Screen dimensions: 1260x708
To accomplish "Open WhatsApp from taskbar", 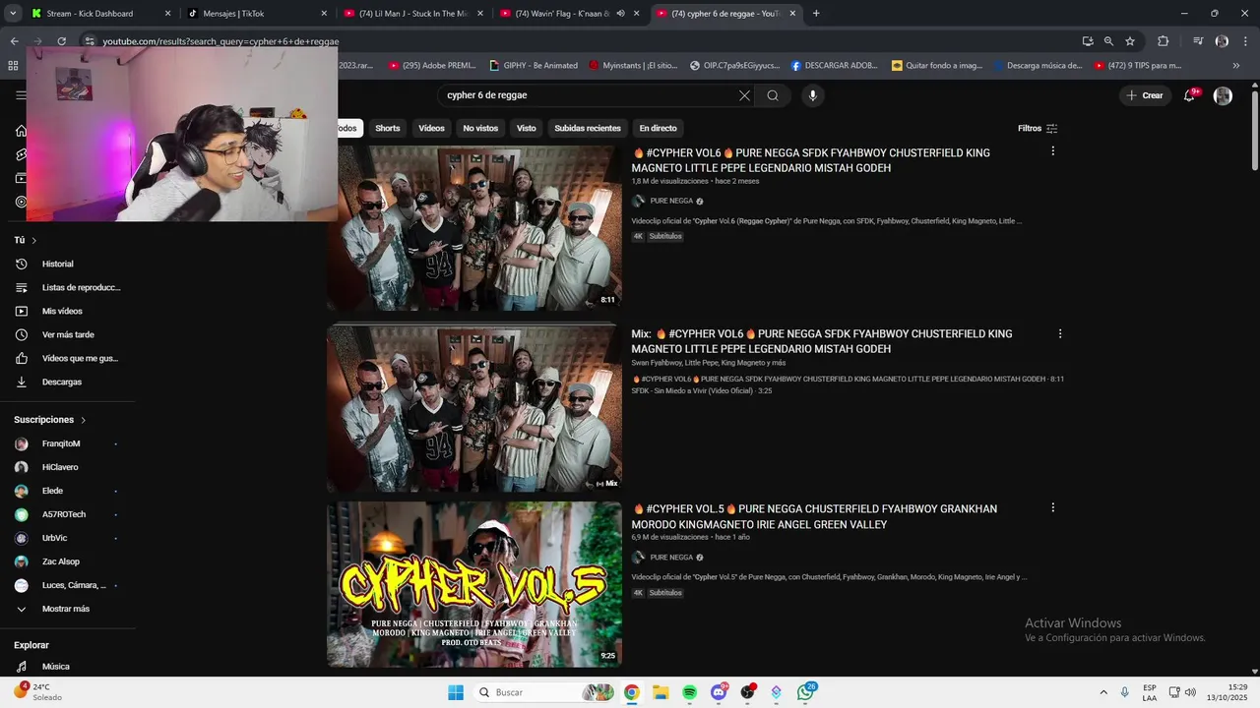I will click(805, 692).
